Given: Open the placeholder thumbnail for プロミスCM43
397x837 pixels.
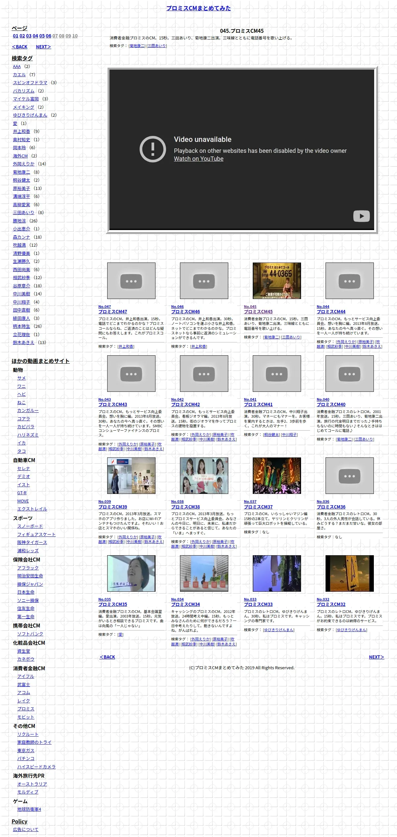Looking at the screenshot, I should tap(131, 374).
